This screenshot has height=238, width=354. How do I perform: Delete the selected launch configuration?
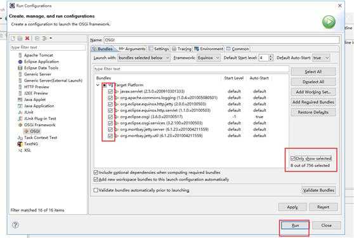click(27, 38)
